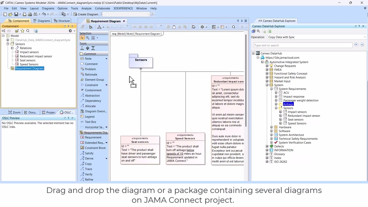Viewport: 368px width, 207px height.
Task: Click the magnifier search icon in Containment toolbar
Action: 28,31
